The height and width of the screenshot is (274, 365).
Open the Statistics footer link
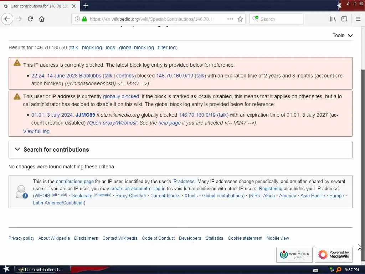click(x=214, y=238)
